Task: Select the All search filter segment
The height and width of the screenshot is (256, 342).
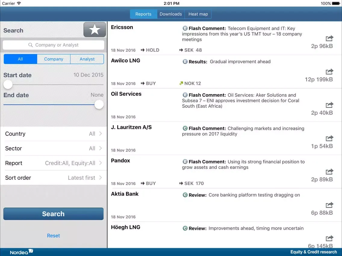Action: (20, 59)
